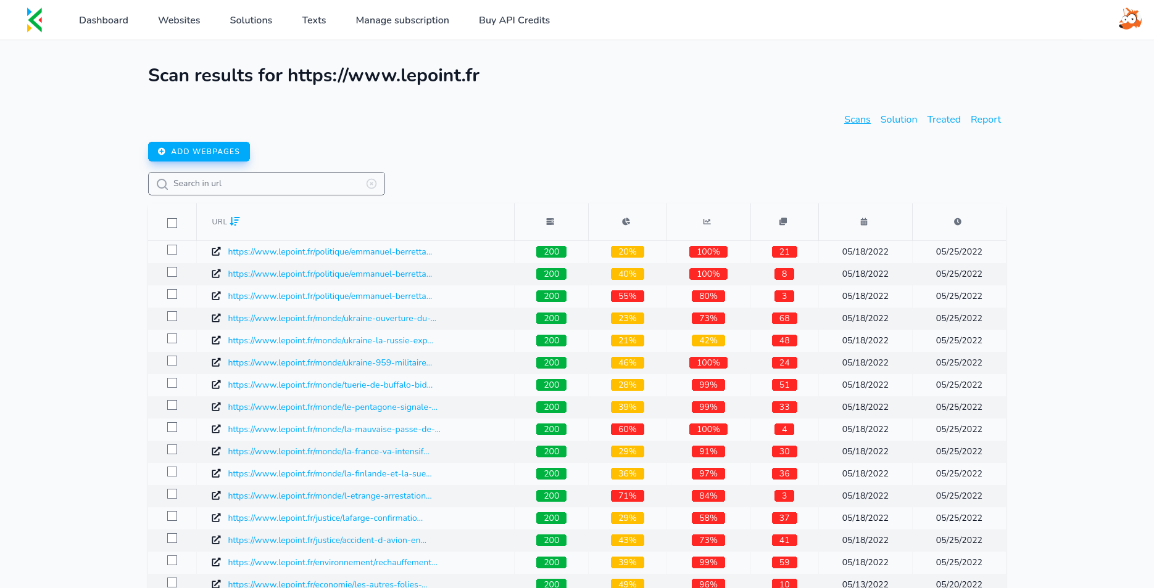Viewport: 1154px width, 588px height.
Task: Open the environnement/rechauffement link
Action: (333, 562)
